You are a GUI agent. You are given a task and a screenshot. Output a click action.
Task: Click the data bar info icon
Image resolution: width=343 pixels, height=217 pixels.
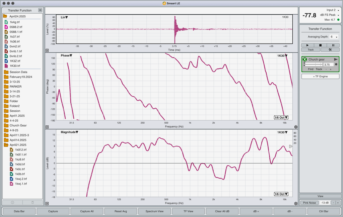coord(12,202)
